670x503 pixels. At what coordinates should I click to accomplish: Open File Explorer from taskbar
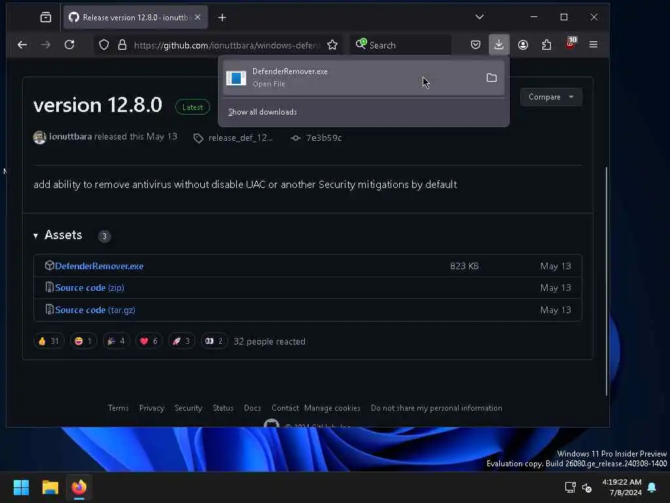pyautogui.click(x=50, y=487)
